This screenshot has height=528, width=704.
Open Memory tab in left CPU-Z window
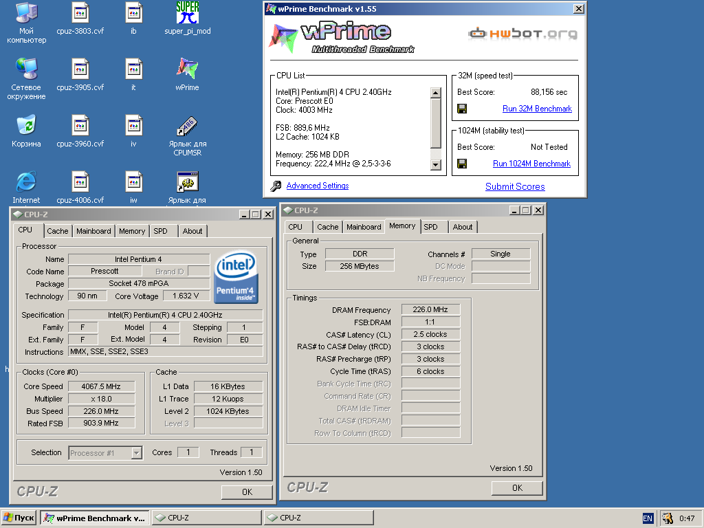click(132, 231)
